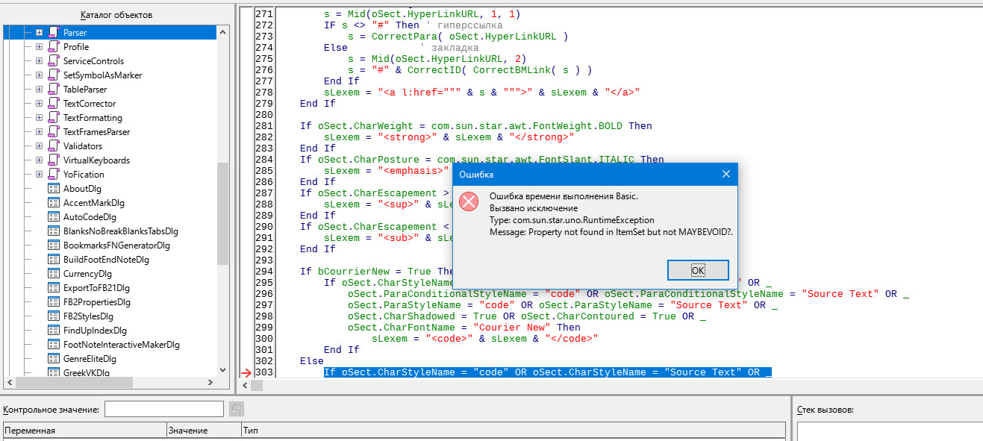Screen dimensions: 983x441
Task: Select the GenreEliteDlg label in the tree
Action: point(90,359)
